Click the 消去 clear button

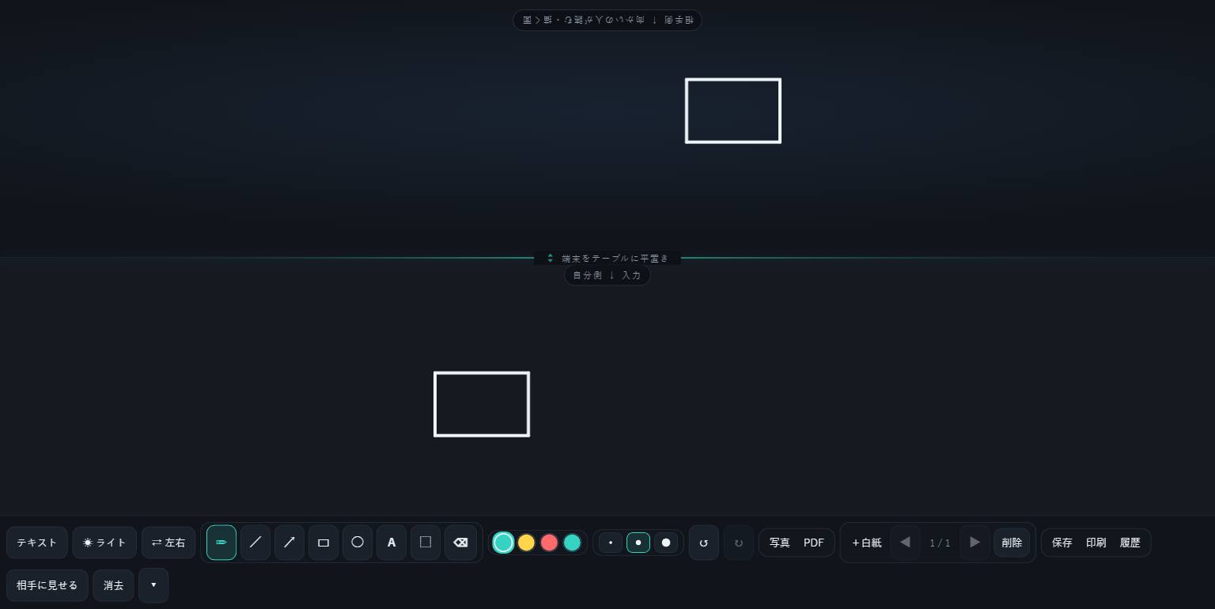tap(113, 585)
